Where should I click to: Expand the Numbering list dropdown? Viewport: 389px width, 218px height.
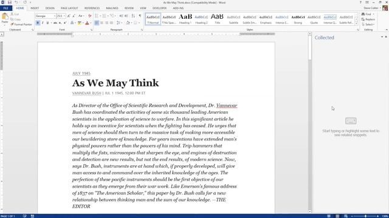point(108,16)
